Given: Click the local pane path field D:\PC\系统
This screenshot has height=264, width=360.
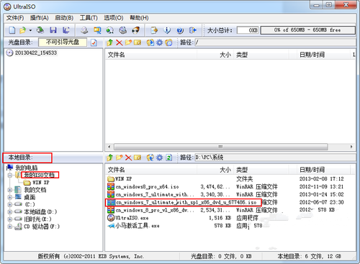Looking at the screenshot, I should pos(275,158).
